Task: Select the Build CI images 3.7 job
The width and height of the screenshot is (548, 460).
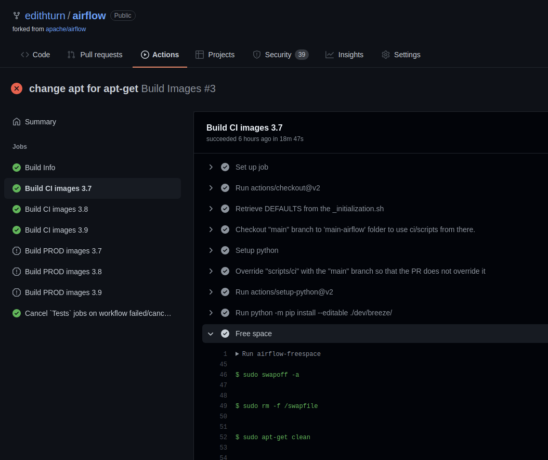Action: tap(92, 188)
